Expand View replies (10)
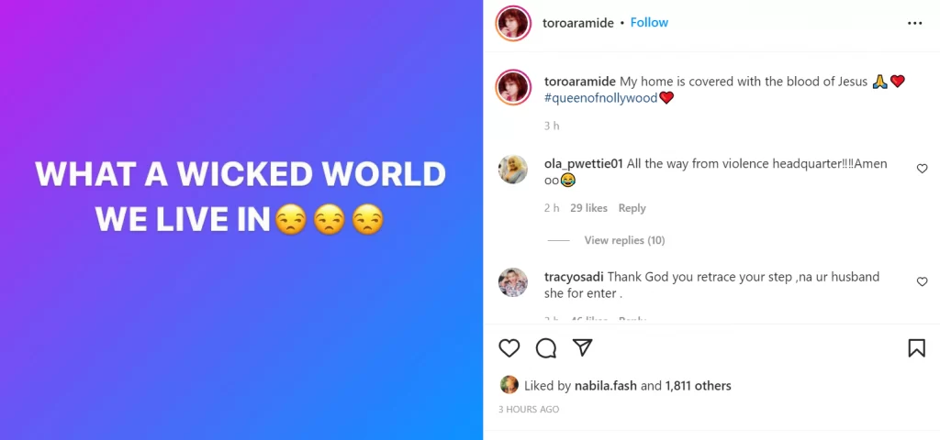940x440 pixels. (624, 240)
